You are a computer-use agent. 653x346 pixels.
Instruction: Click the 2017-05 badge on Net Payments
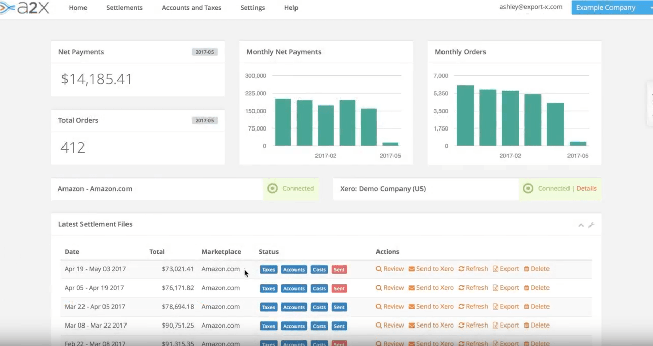[204, 52]
